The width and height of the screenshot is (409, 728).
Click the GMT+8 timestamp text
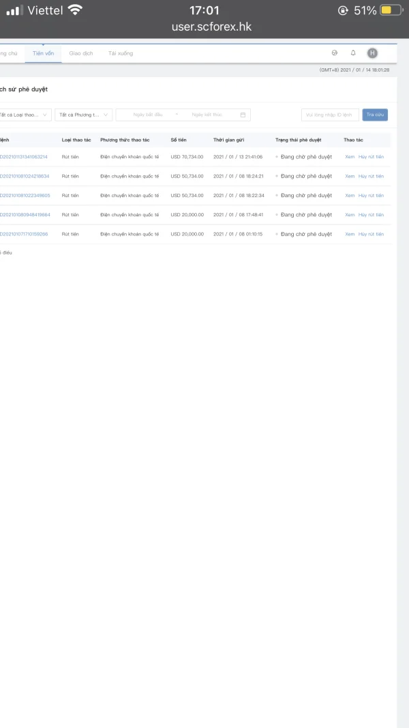tap(354, 70)
